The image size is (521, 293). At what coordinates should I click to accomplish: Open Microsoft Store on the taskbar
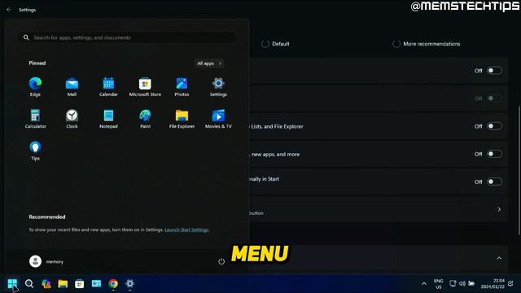pos(80,283)
